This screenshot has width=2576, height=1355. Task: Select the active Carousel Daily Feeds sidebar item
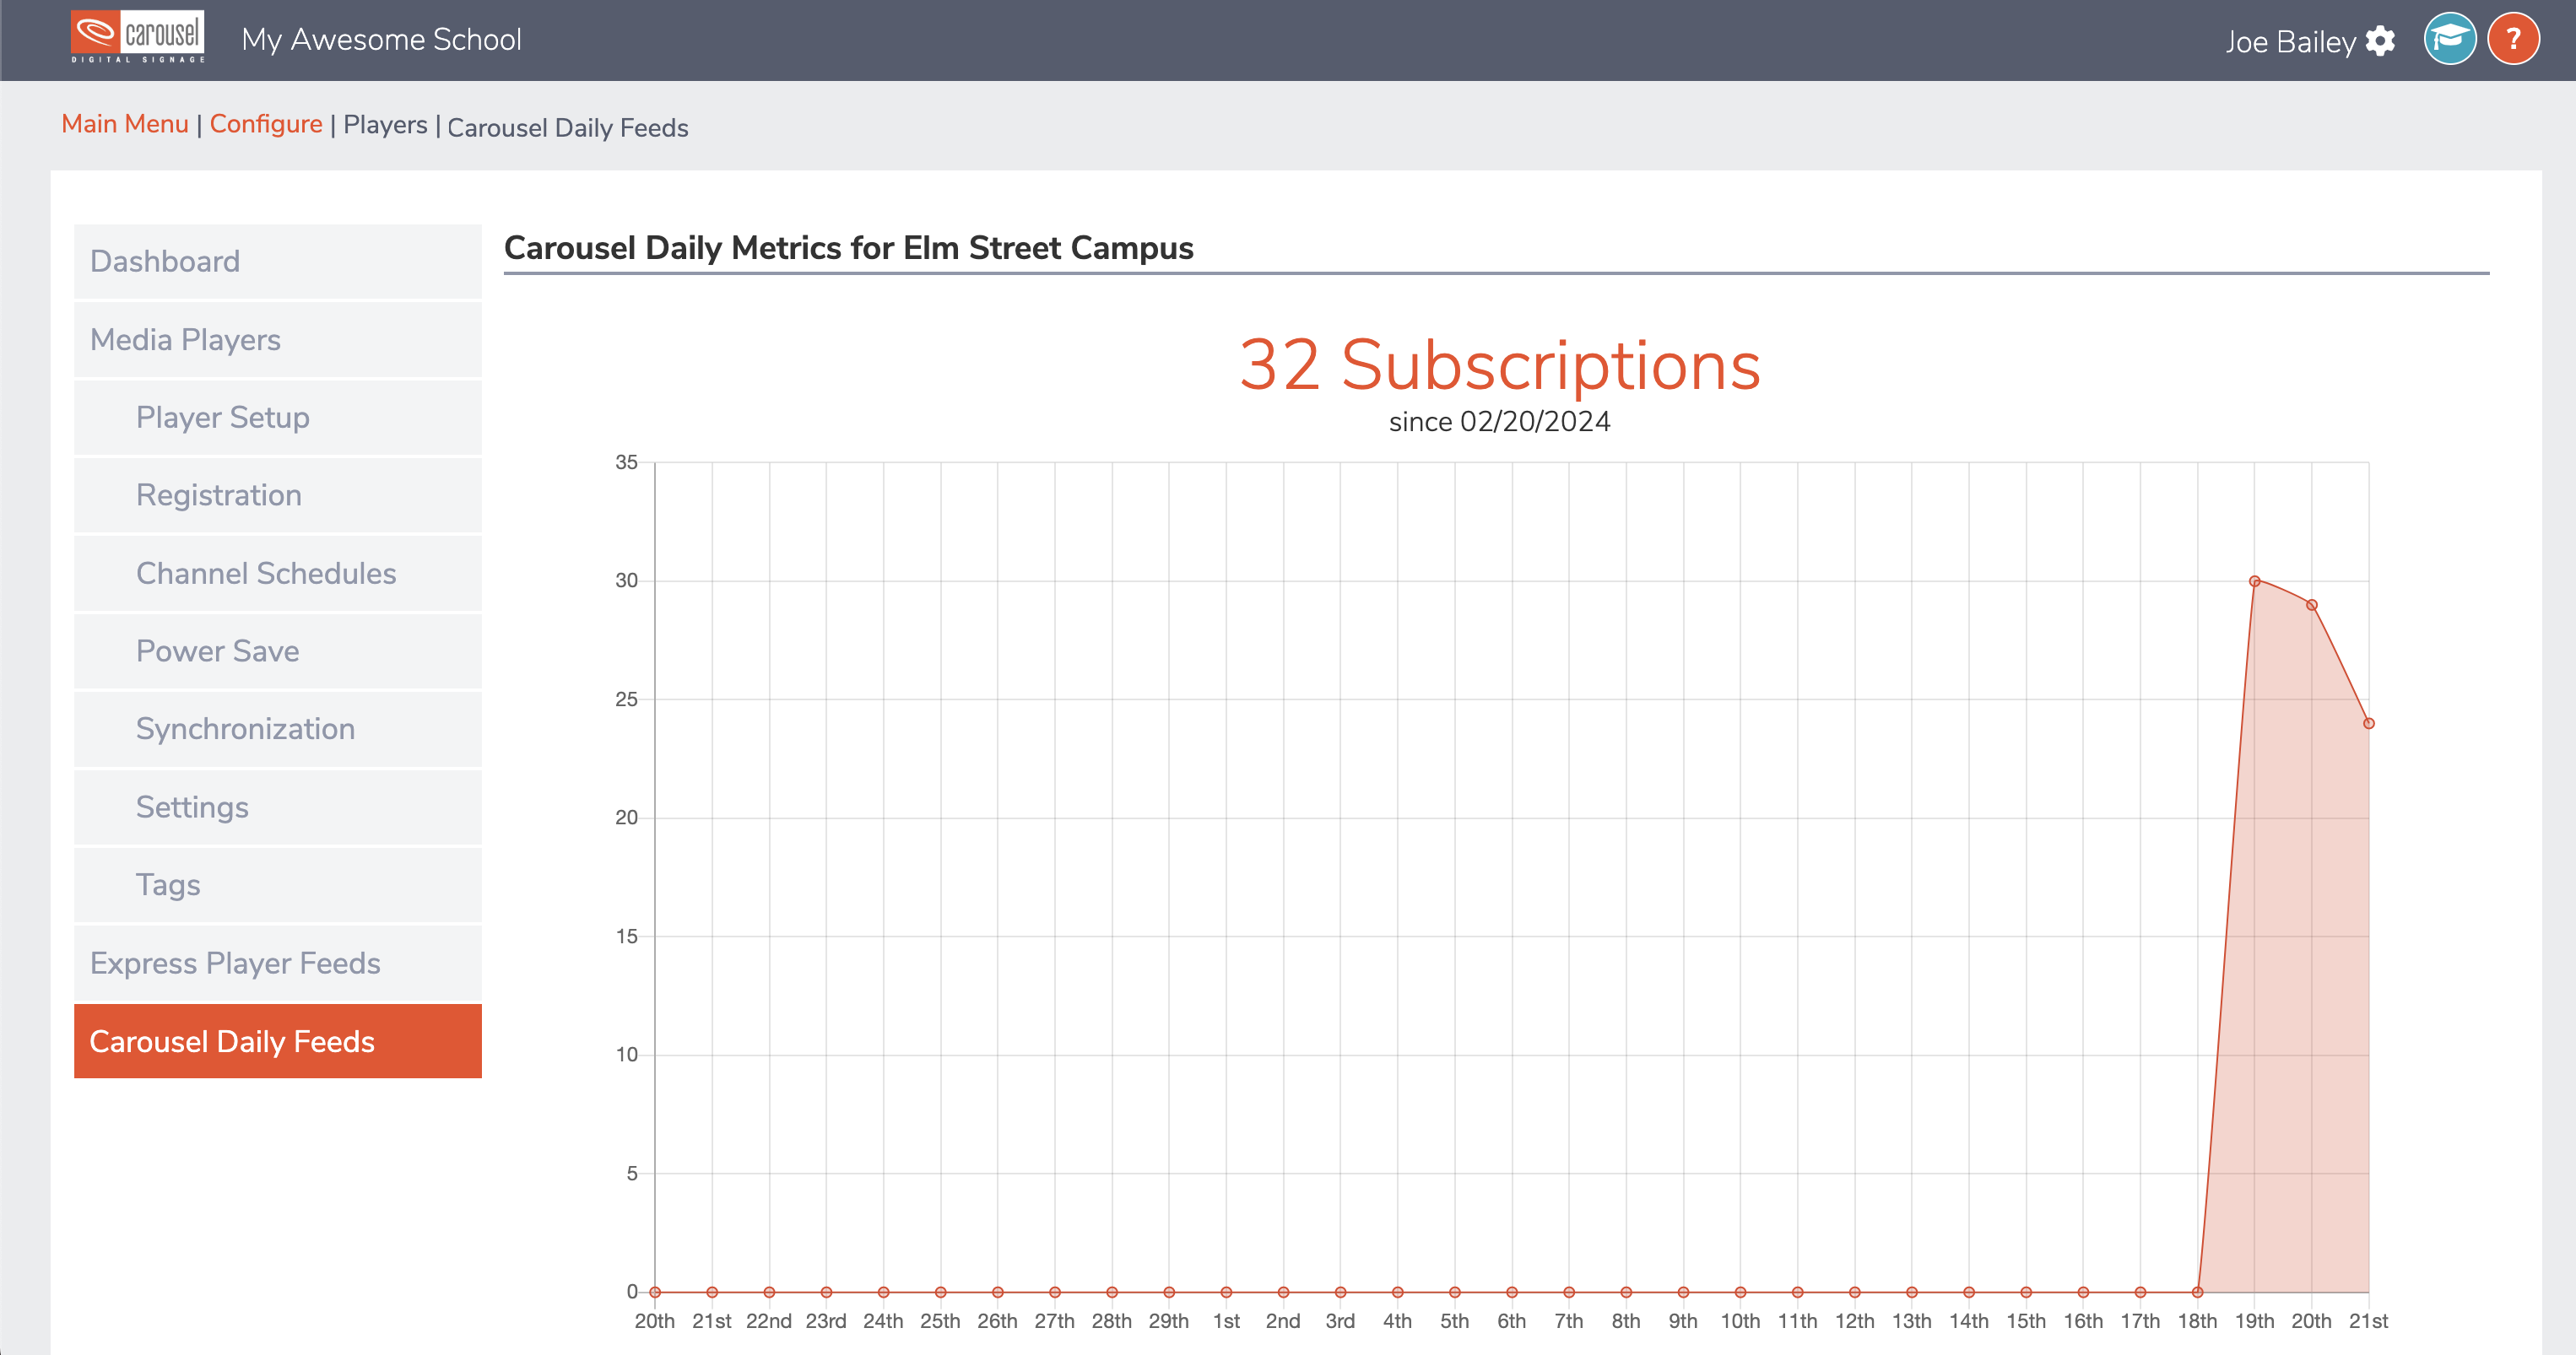278,1041
